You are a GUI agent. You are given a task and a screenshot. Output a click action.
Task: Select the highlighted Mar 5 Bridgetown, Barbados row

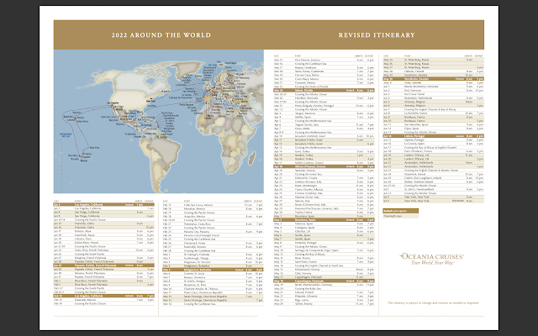point(213,270)
